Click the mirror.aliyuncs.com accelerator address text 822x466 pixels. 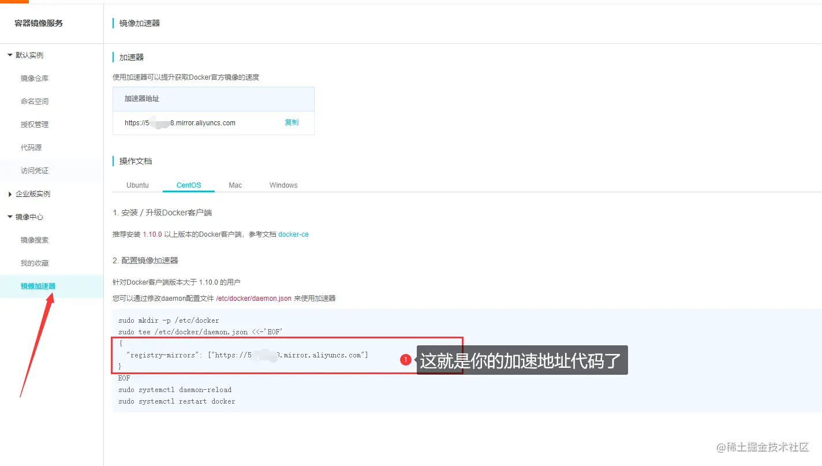(x=180, y=123)
